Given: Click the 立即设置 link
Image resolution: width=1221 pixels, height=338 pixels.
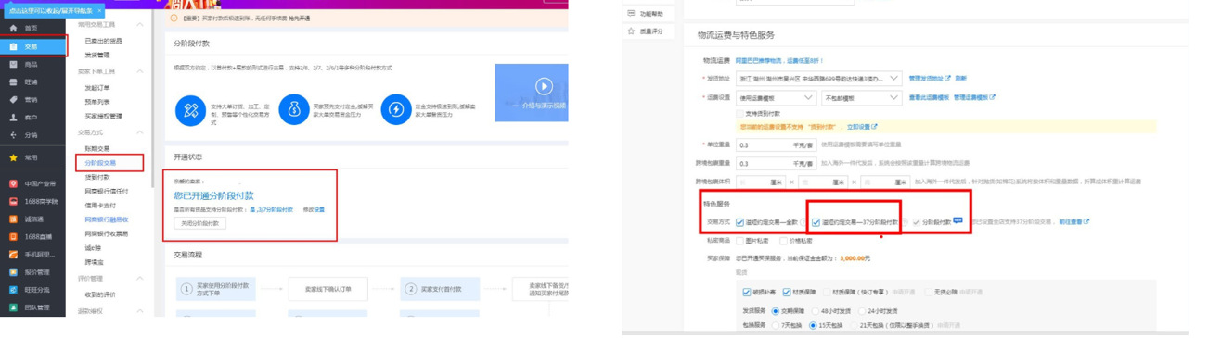Looking at the screenshot, I should tap(861, 127).
